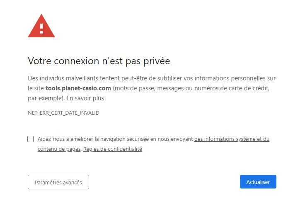Click the 'numéros de carte de crédit' text
Viewport: 300px width, 203px height.
pyautogui.click(x=232, y=88)
